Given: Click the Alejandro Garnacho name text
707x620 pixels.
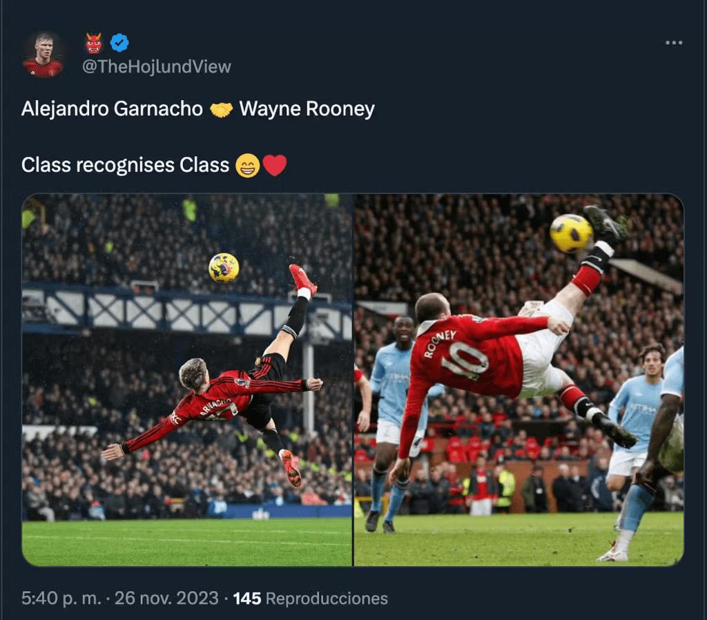Looking at the screenshot, I should point(113,109).
